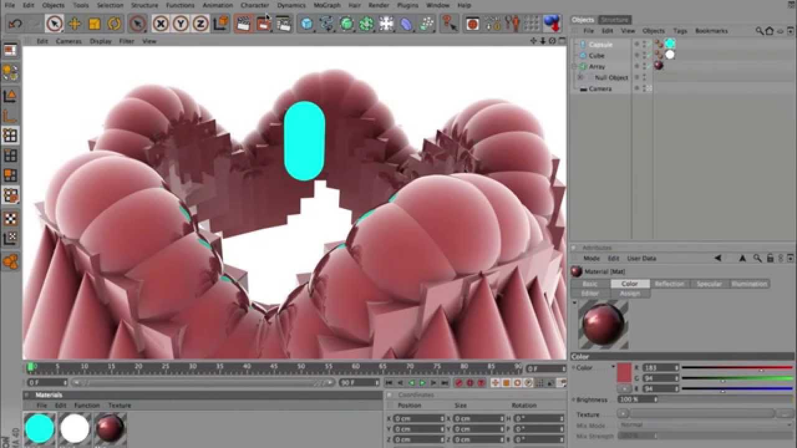Open the MoGraph menu
The height and width of the screenshot is (448, 797).
click(327, 5)
